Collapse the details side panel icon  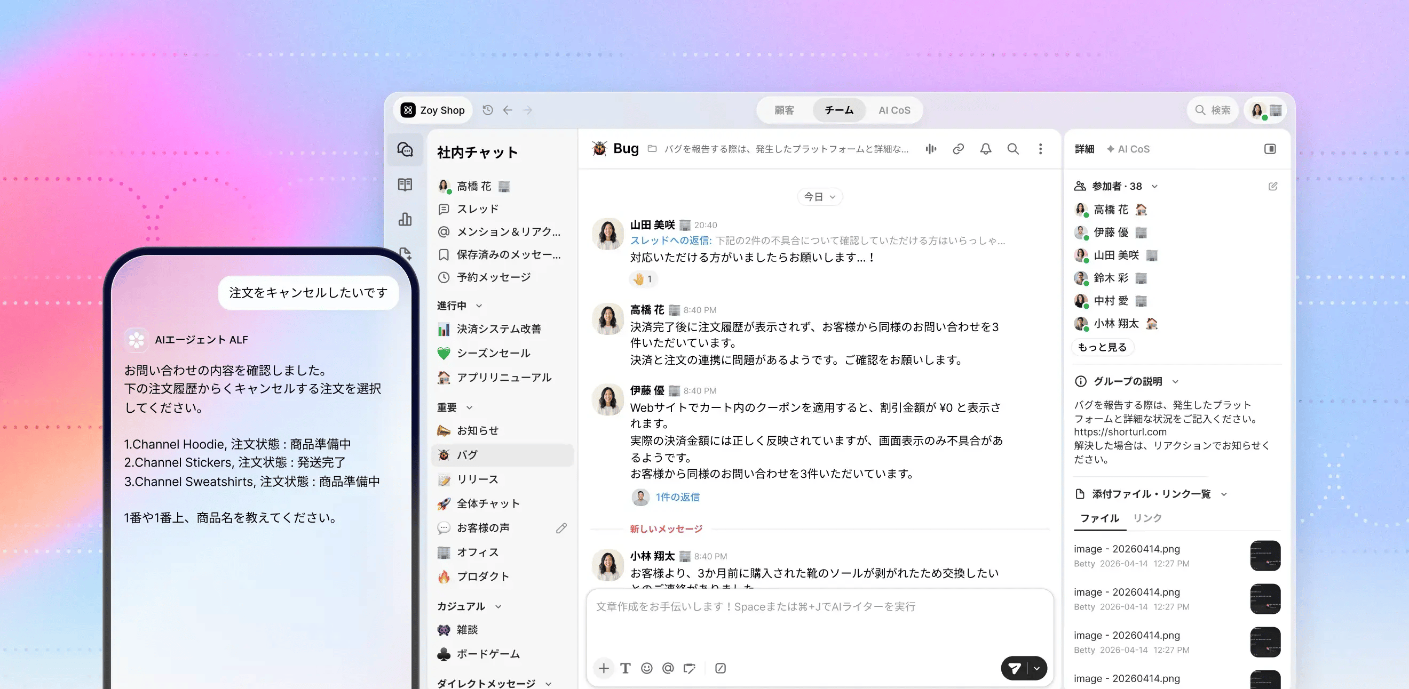pos(1270,149)
